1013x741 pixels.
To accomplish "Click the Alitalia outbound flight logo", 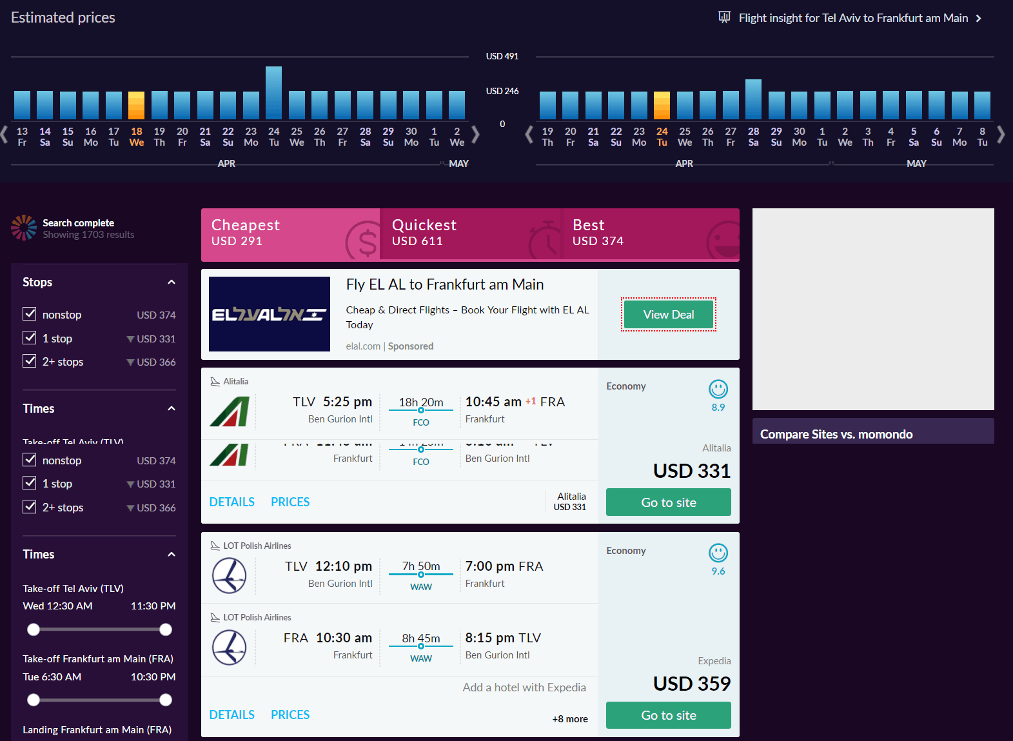I will tap(230, 412).
